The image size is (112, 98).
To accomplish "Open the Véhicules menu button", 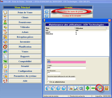I will point(25,27).
